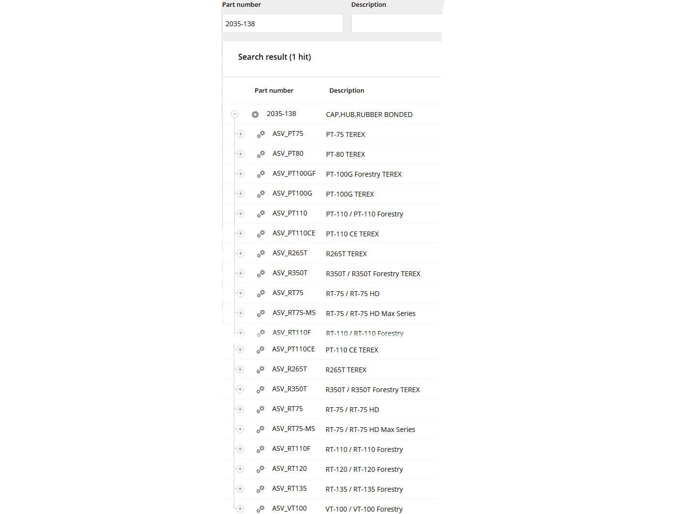Select the ASV_RT120 tree entry

click(289, 469)
